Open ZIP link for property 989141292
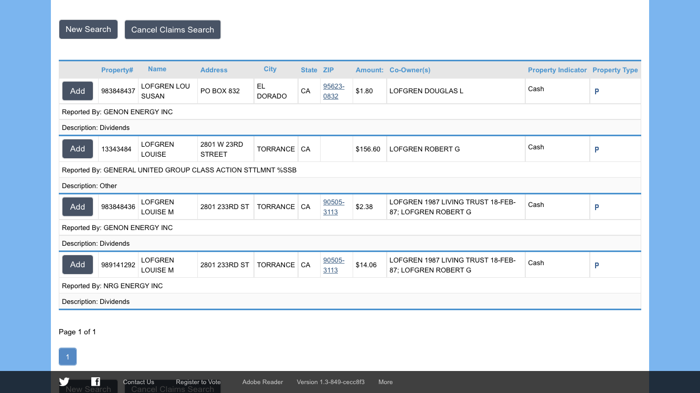700x393 pixels. [334, 265]
